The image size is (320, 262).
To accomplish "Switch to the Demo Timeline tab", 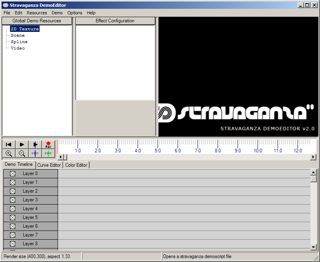I will click(x=18, y=164).
